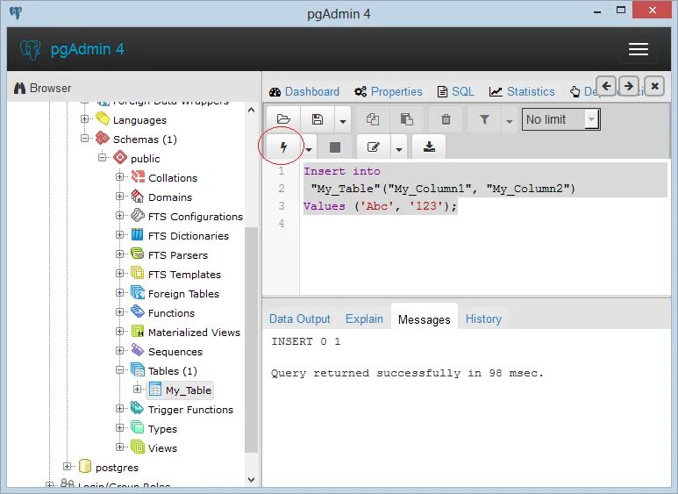This screenshot has width=678, height=494.
Task: Expand the Collations node
Action: 120,176
